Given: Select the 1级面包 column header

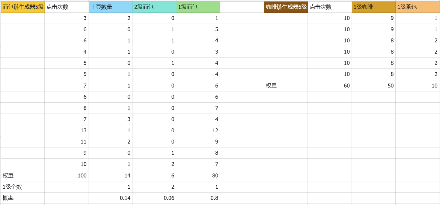Looking at the screenshot, I should tap(198, 7).
